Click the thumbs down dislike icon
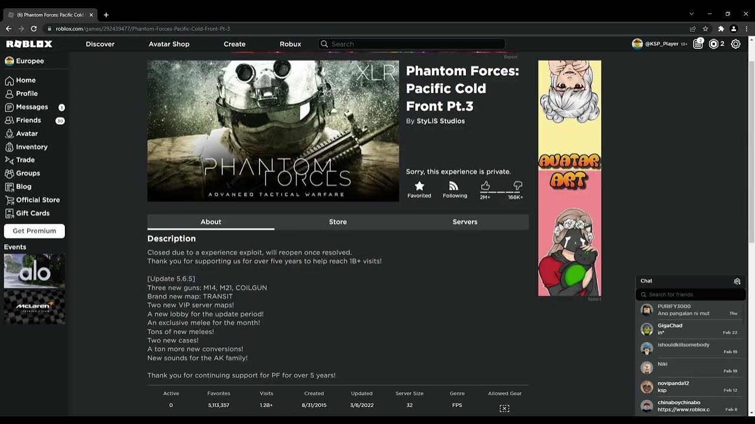The height and width of the screenshot is (424, 755). pos(517,185)
